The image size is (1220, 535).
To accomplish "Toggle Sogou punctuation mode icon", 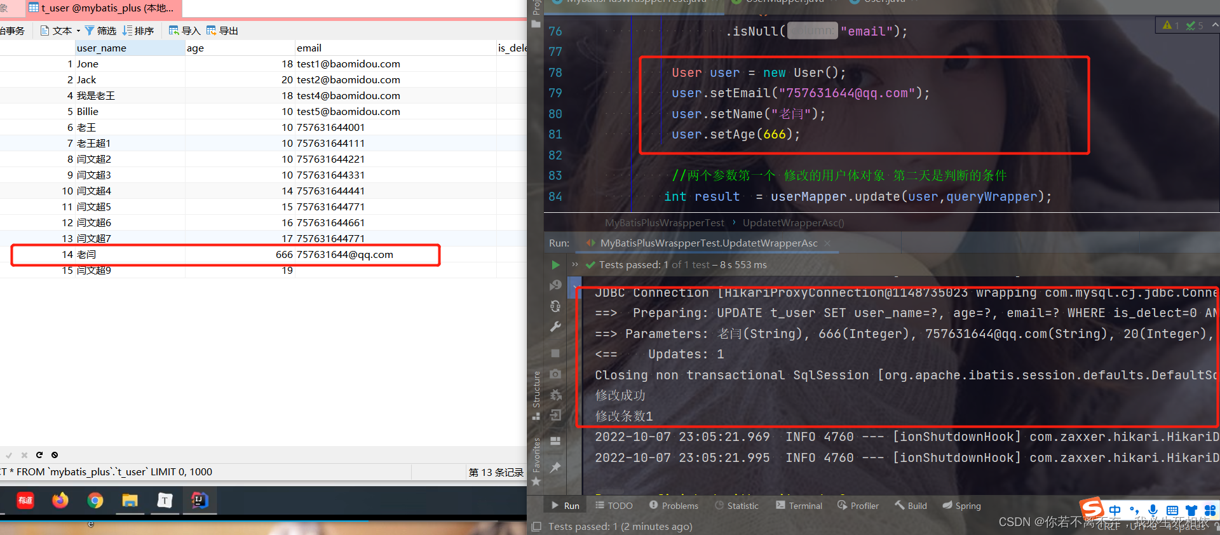I will 1134,510.
